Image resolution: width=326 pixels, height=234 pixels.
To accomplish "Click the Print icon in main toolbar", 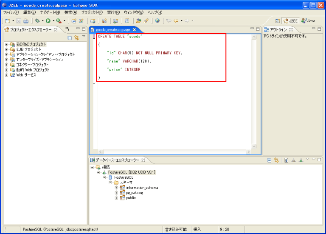I will point(26,20).
